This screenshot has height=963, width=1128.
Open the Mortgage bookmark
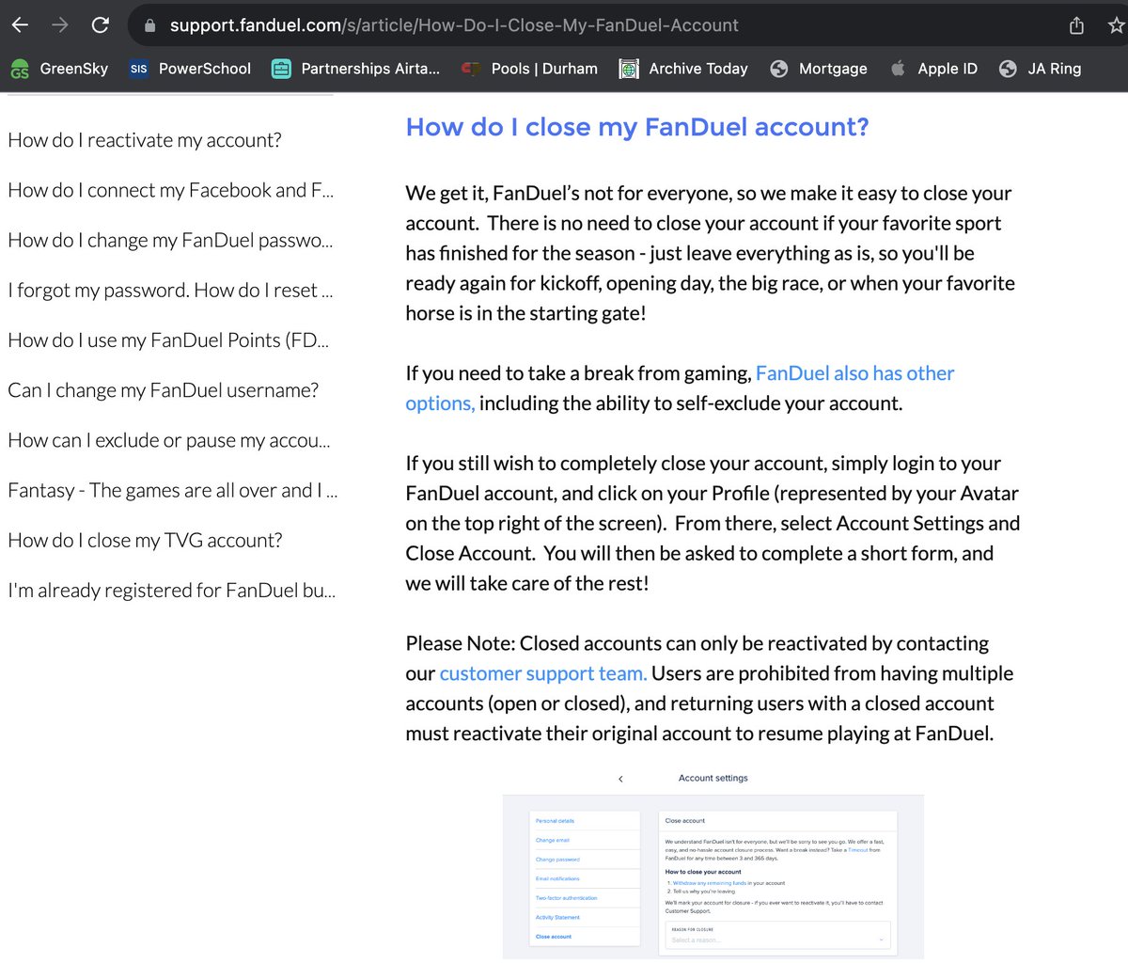pos(818,69)
